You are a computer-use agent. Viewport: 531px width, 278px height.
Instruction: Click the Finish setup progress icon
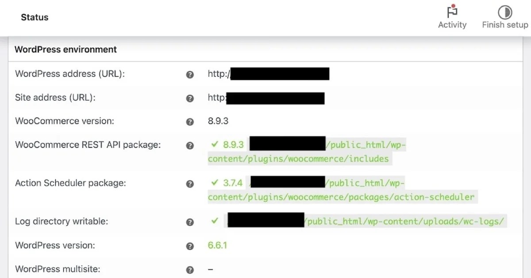click(x=505, y=11)
